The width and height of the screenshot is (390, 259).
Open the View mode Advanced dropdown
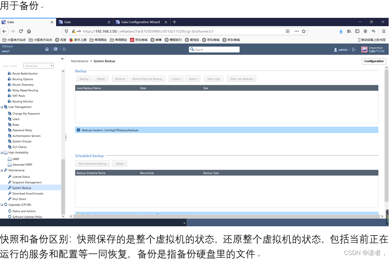pos(38,66)
